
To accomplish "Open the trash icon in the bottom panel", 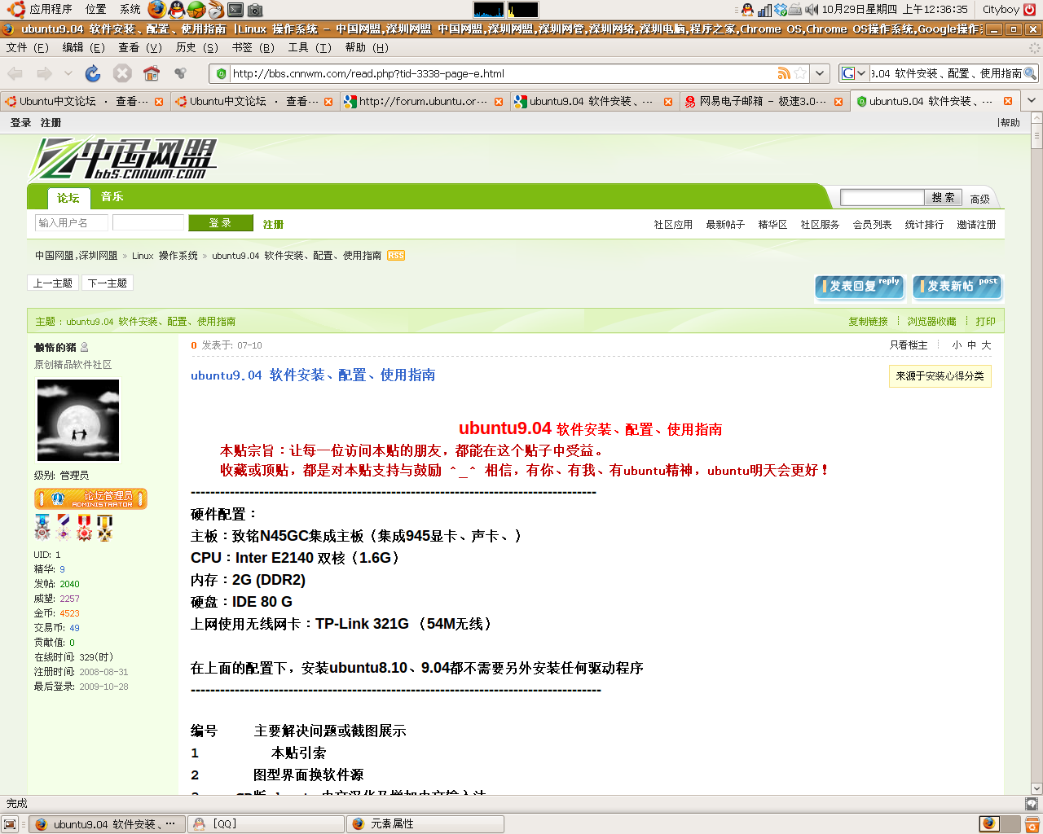I will [x=1032, y=824].
